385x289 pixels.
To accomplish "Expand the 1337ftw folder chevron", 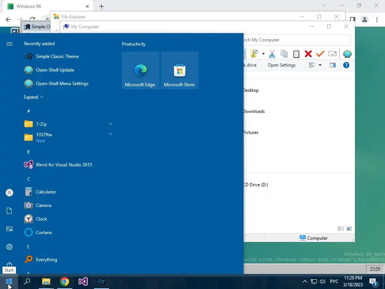I will pos(111,134).
